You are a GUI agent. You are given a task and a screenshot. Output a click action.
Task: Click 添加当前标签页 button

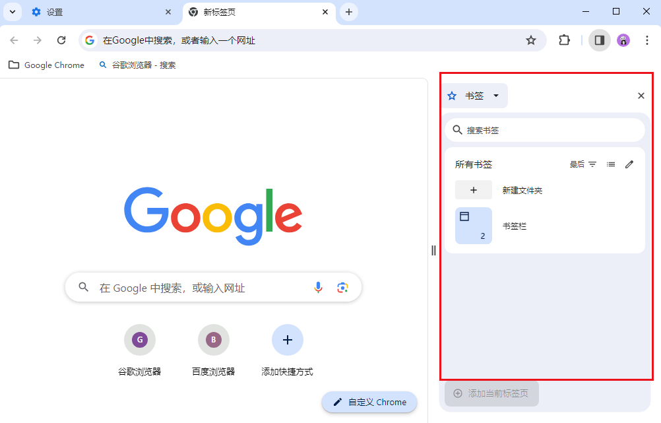[491, 393]
